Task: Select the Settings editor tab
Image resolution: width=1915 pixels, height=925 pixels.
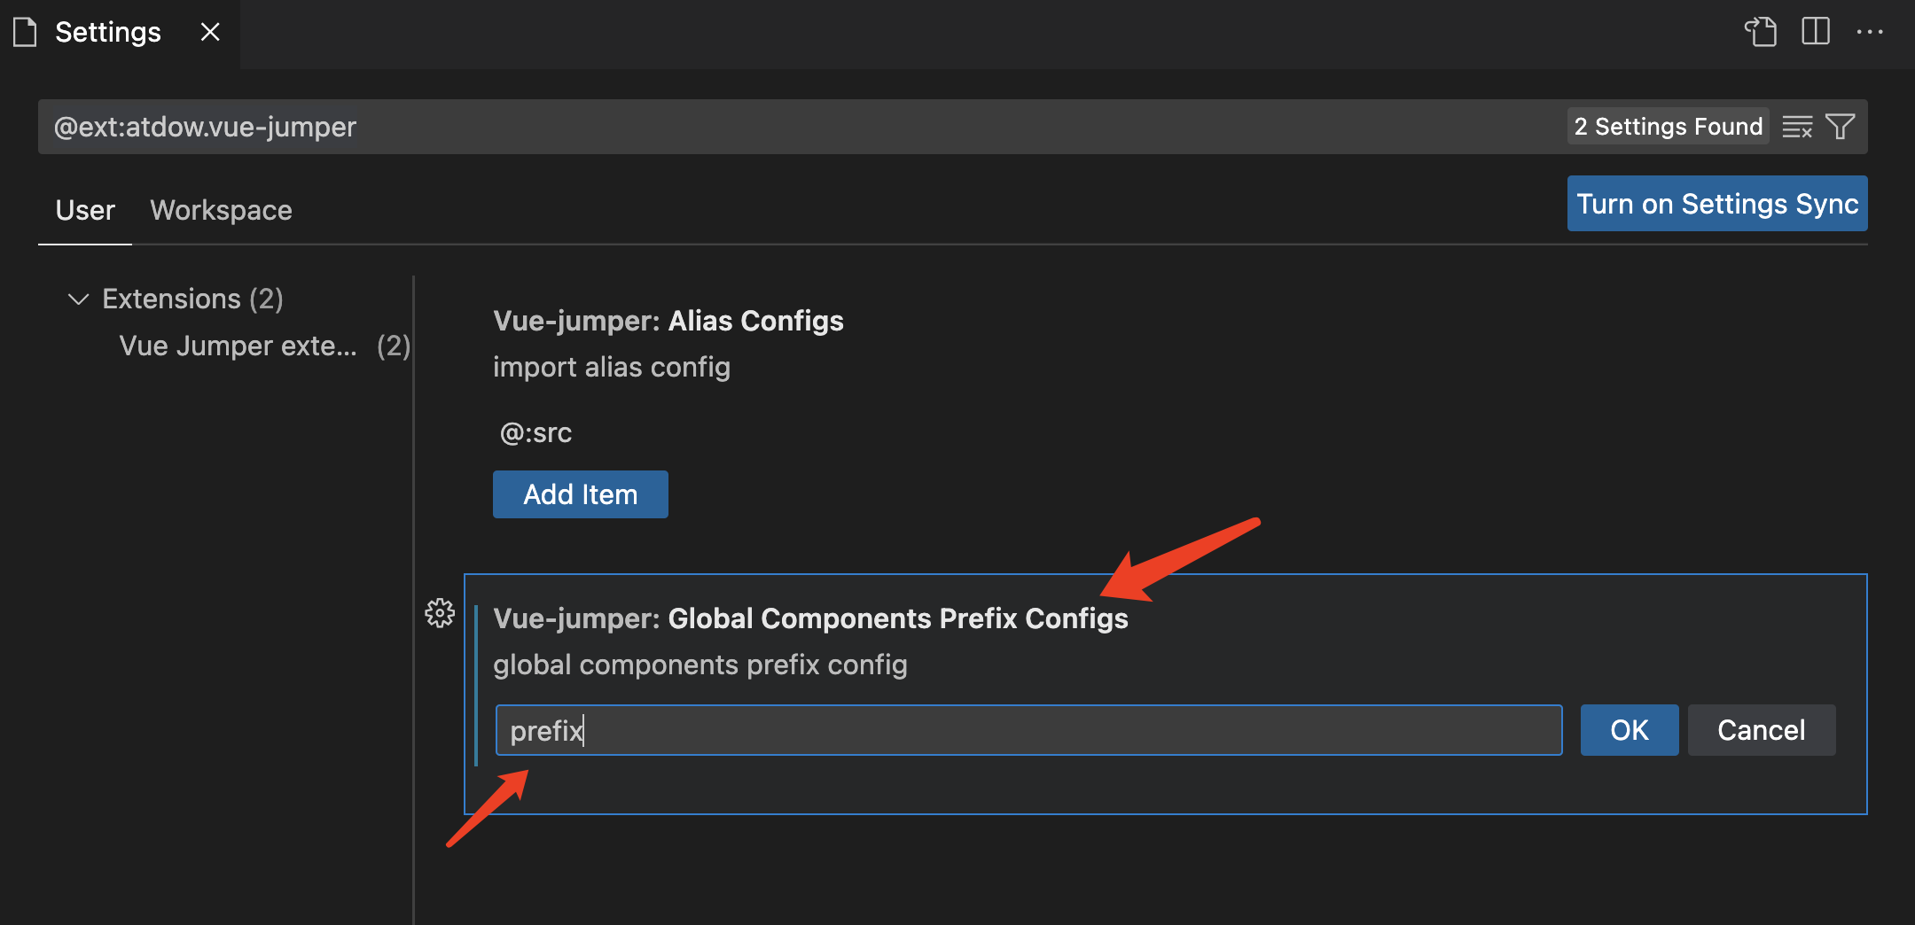Action: [x=119, y=33]
